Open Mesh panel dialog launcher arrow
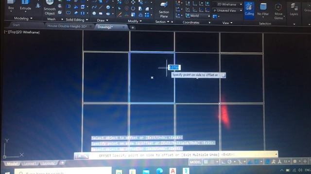 pyautogui.click(x=62, y=19)
